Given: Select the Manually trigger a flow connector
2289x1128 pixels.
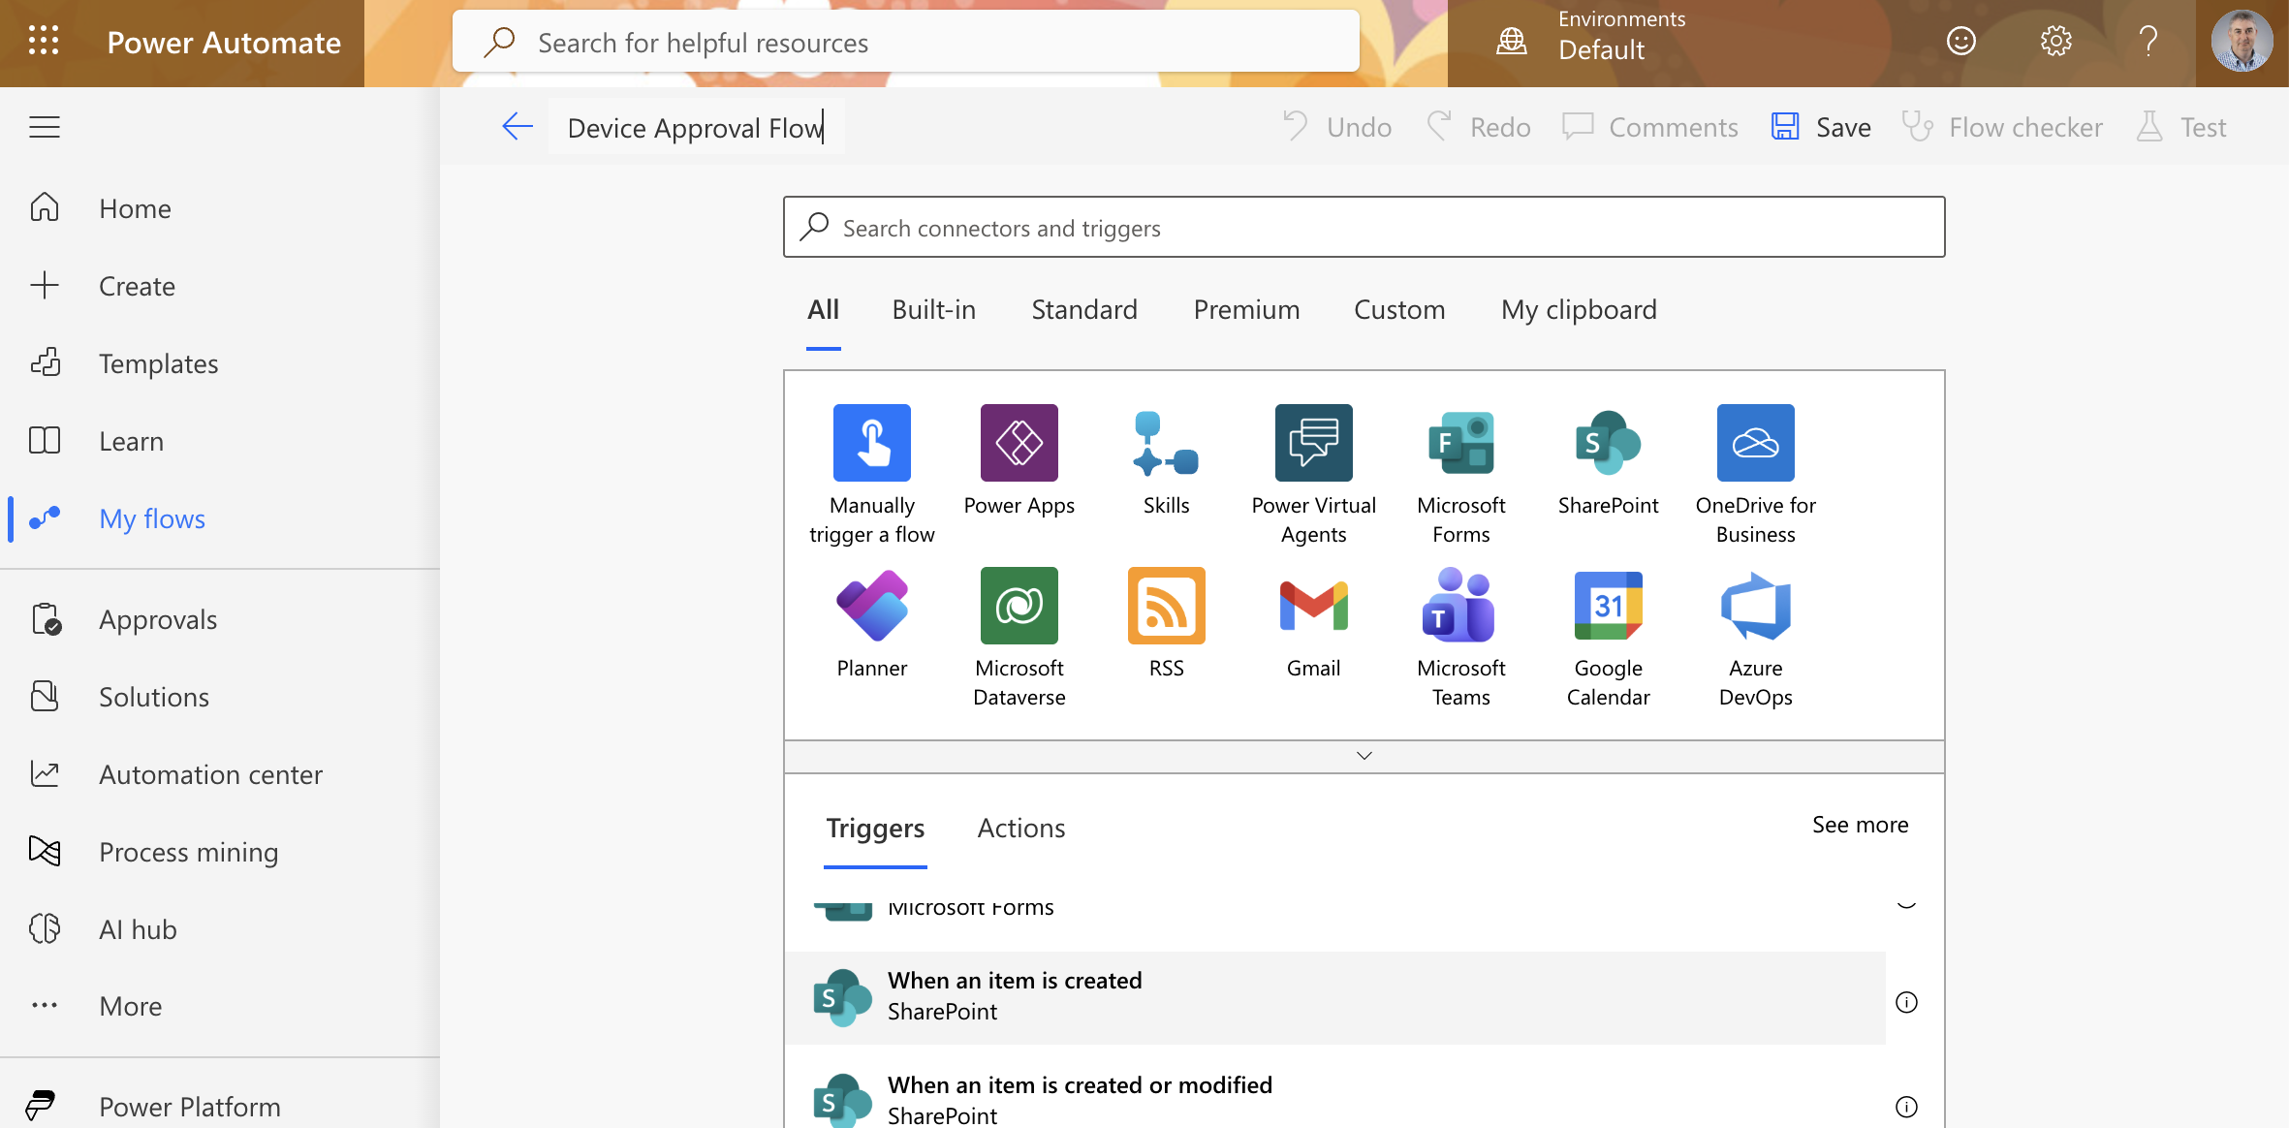Looking at the screenshot, I should tap(872, 443).
